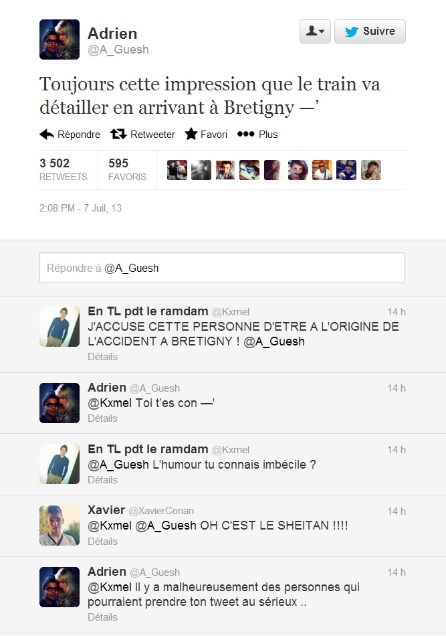Open the user actions dropdown beside Suivre
This screenshot has width=446, height=636.
315,31
